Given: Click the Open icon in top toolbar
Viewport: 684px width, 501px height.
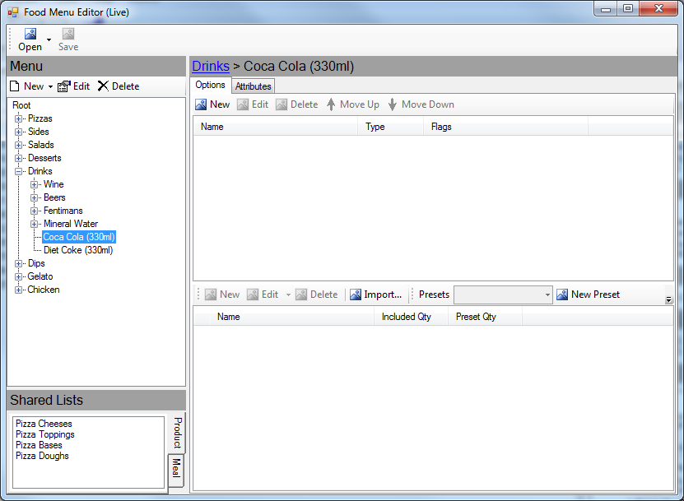Looking at the screenshot, I should (x=30, y=34).
